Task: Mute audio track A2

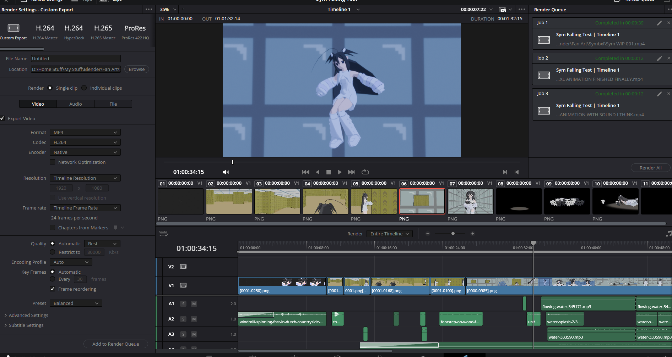Action: pos(194,319)
